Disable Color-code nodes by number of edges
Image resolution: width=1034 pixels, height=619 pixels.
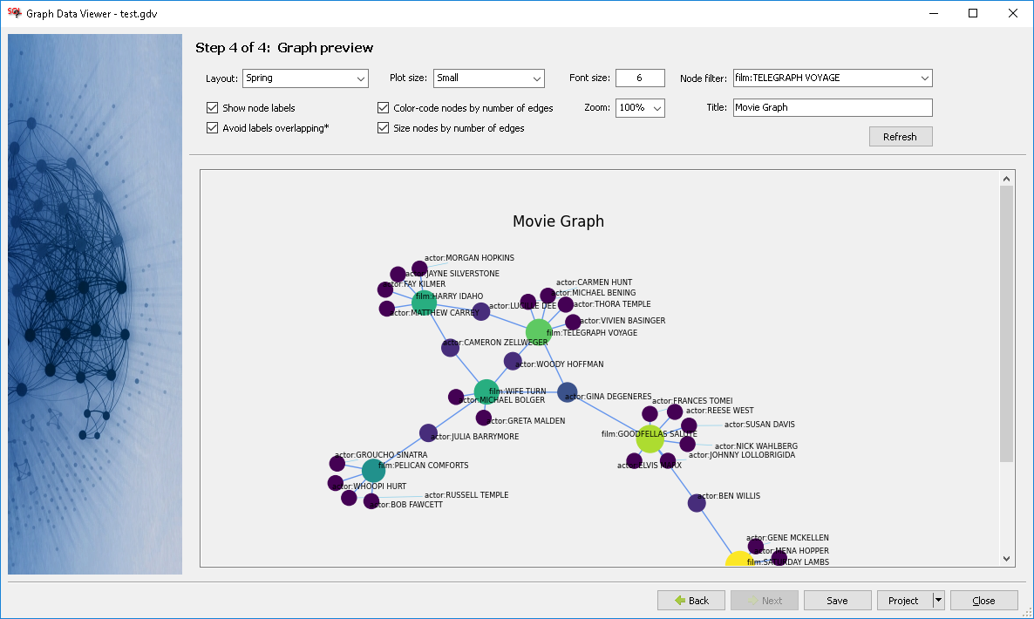383,107
